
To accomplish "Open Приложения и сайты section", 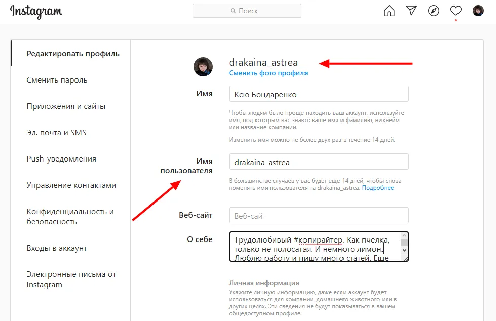I will pos(66,106).
